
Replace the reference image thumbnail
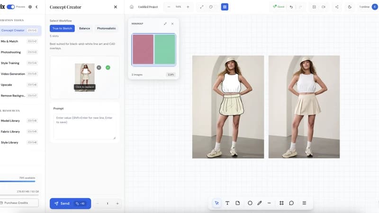click(x=85, y=77)
